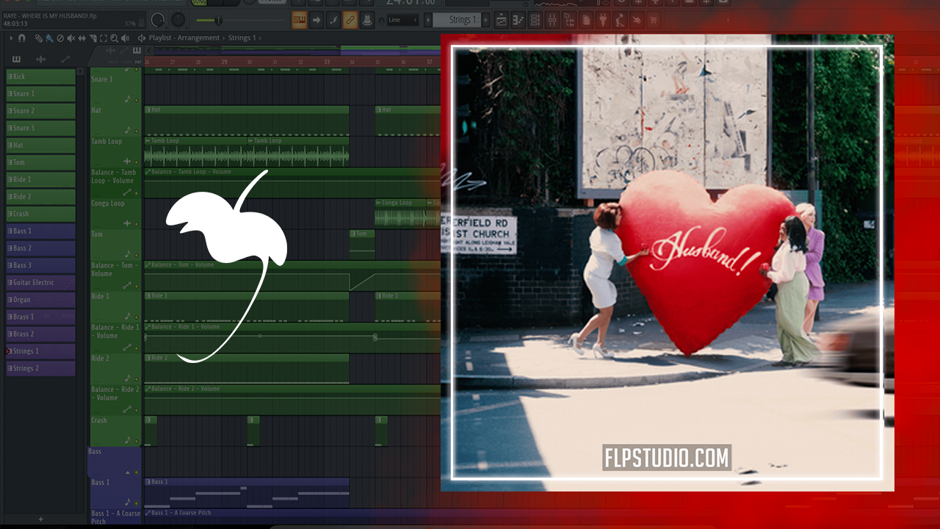Switch picker panel to automation clips tab
This screenshot has height=529, width=940.
tap(65, 60)
